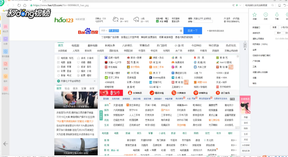Switch to the 军事 news tab

84,88
